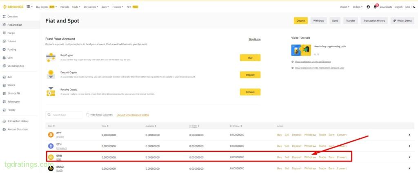
Task: Click the Futures sidebar icon
Action: click(4, 41)
